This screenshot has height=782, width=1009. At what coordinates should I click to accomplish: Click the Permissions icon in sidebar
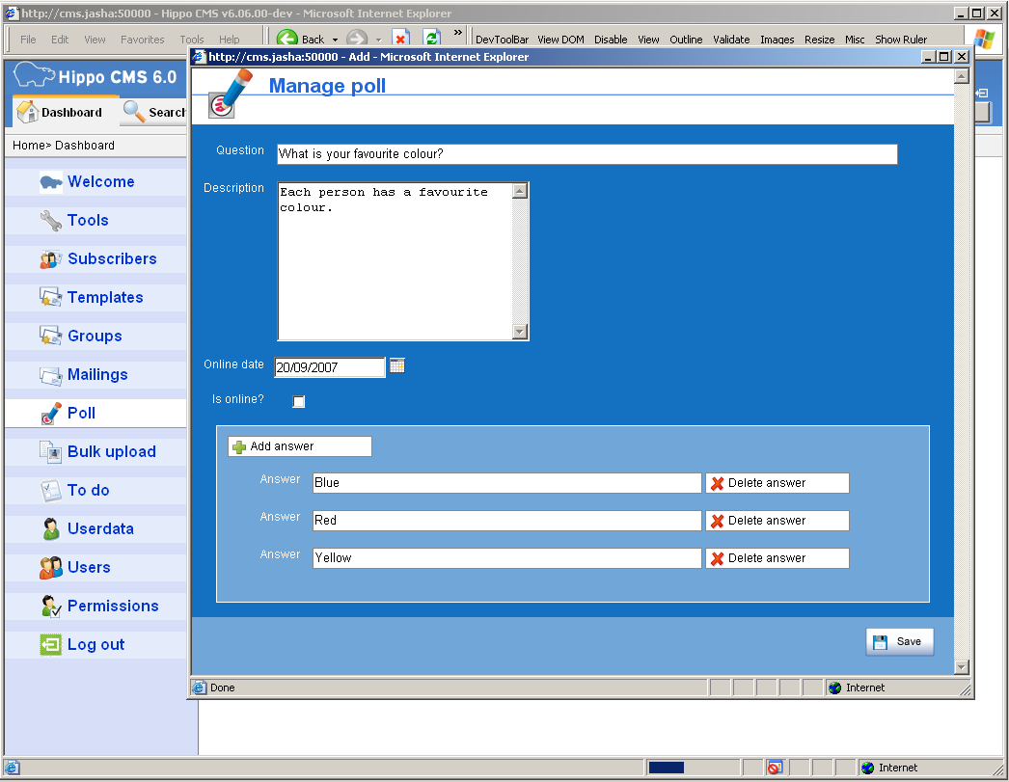[x=51, y=607]
